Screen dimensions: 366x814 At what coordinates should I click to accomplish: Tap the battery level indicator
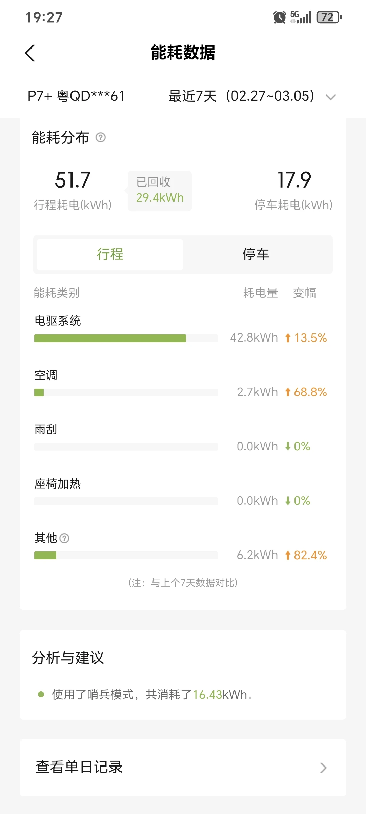click(x=329, y=17)
